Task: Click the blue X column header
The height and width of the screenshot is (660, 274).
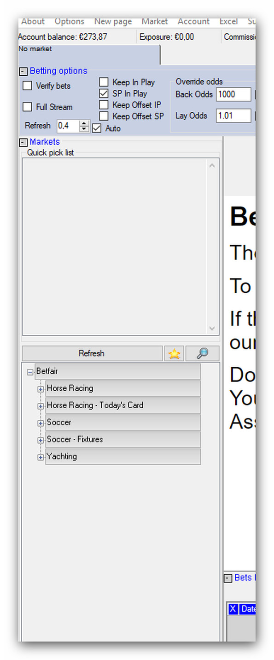Action: [233, 609]
